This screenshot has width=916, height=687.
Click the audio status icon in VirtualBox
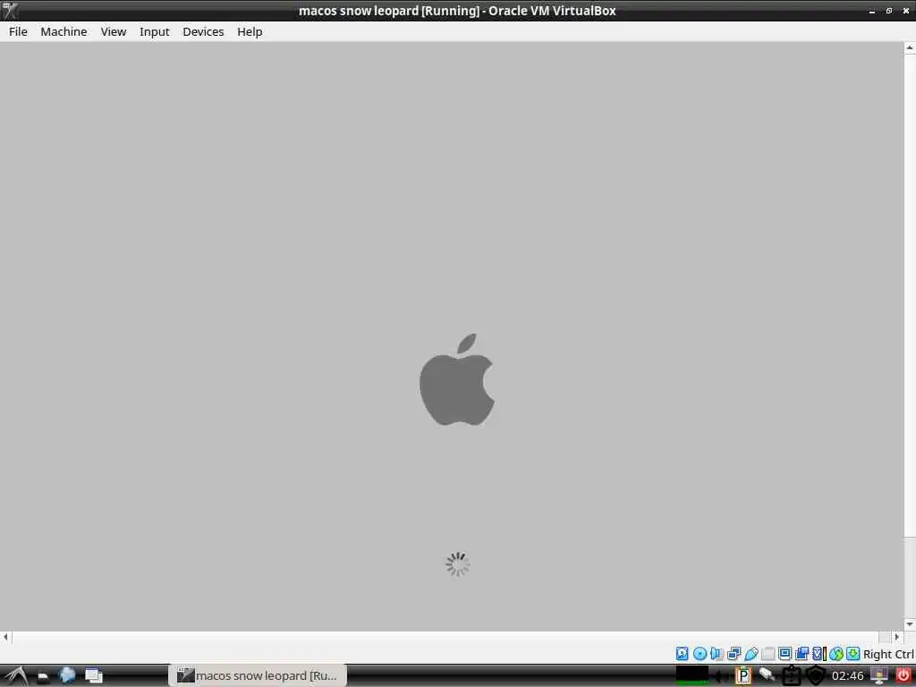pyautogui.click(x=716, y=654)
